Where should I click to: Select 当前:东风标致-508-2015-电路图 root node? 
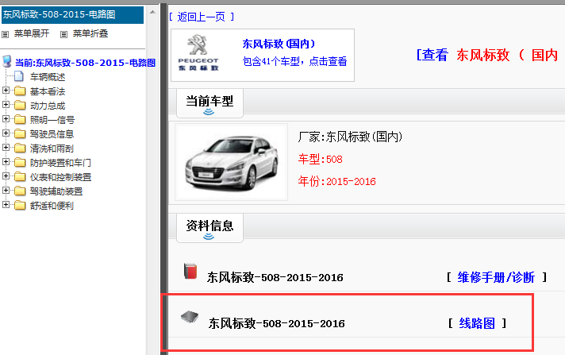tap(85, 63)
